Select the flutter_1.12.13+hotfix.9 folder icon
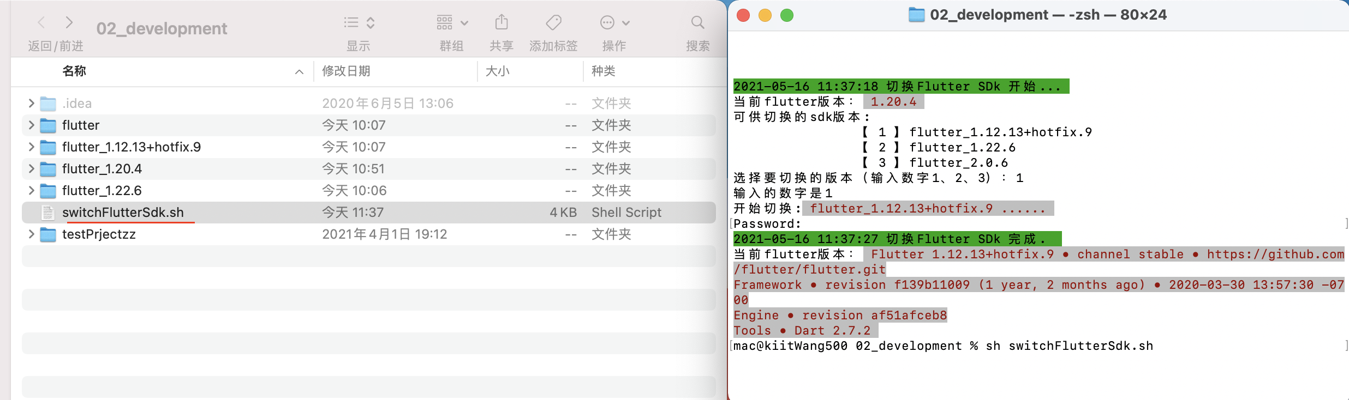Image resolution: width=1349 pixels, height=400 pixels. (x=48, y=147)
